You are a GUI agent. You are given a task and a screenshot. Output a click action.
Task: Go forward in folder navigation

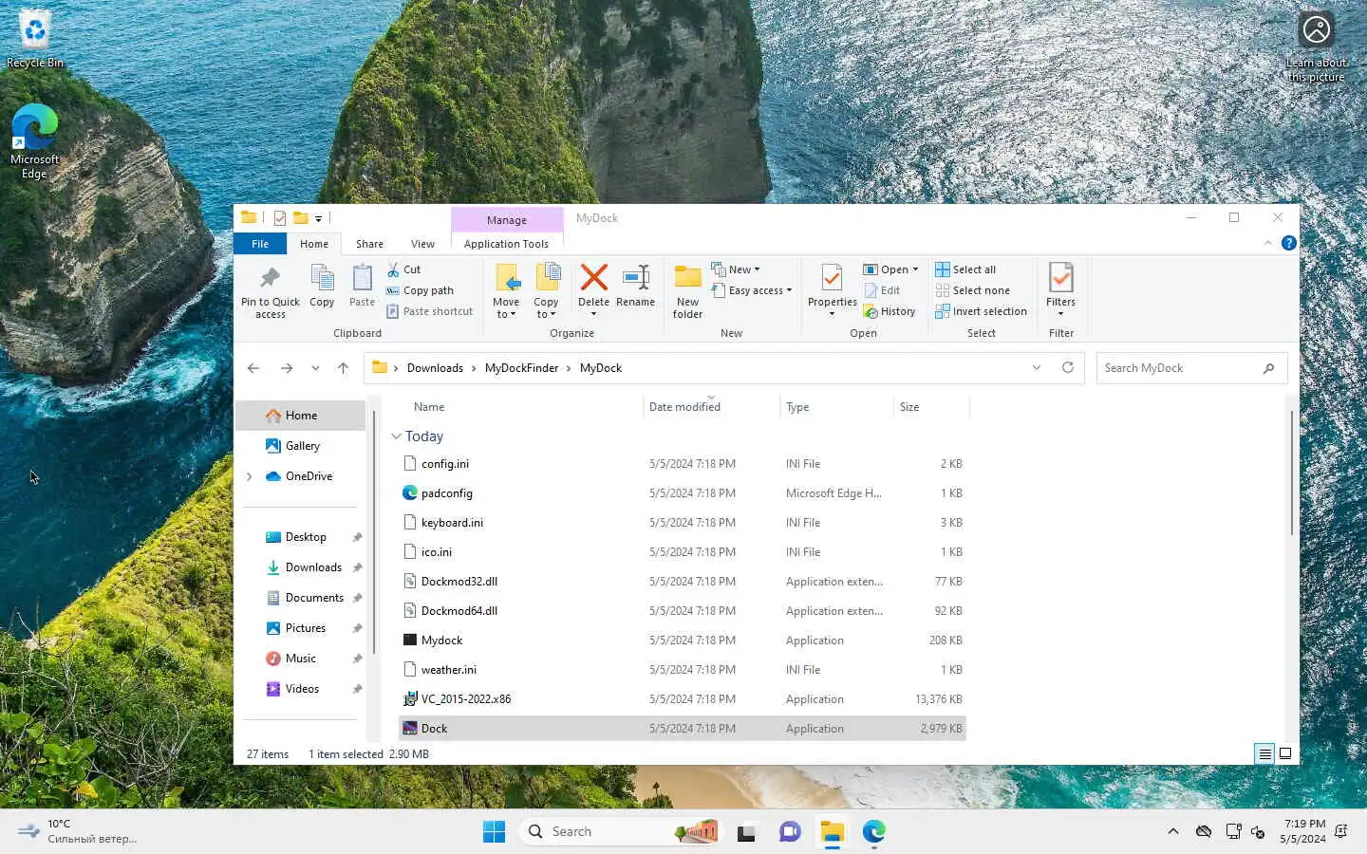pyautogui.click(x=287, y=368)
